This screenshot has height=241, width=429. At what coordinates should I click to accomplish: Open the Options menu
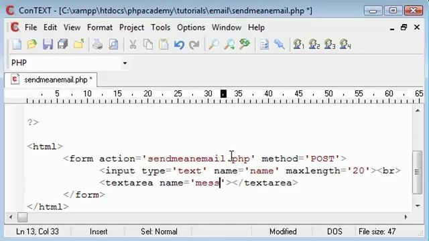[x=191, y=27]
